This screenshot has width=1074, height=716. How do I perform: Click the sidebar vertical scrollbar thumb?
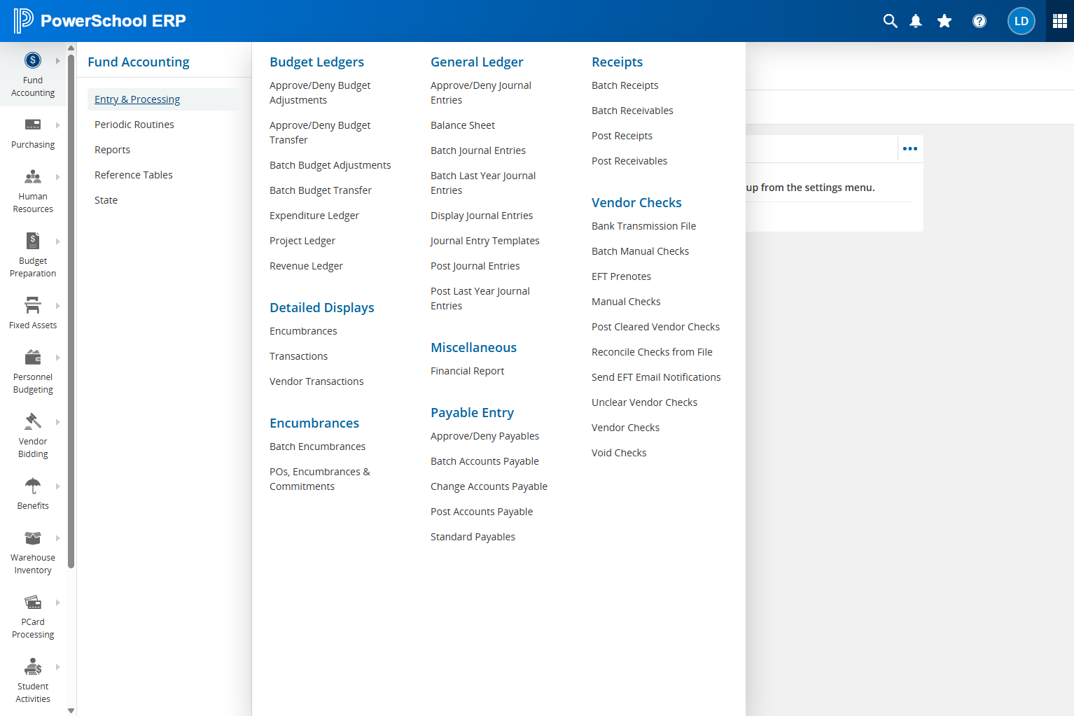(x=71, y=311)
